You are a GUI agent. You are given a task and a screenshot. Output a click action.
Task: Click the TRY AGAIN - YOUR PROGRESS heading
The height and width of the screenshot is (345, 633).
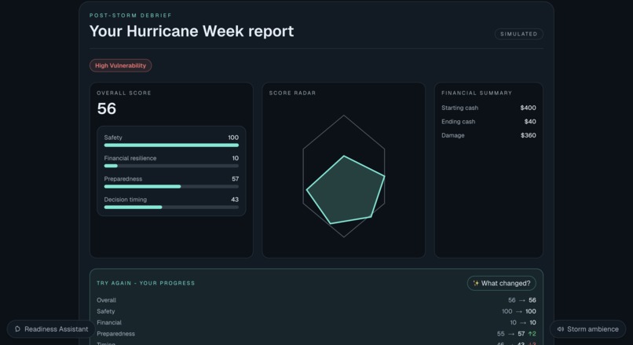click(146, 283)
